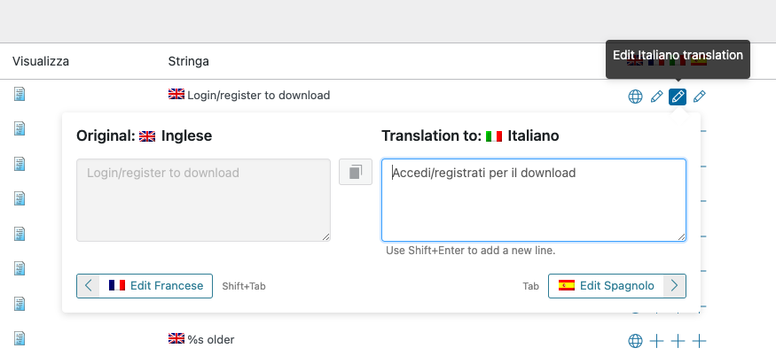776x356 pixels.
Task: Open French pencil editor in Login/register row
Action: coord(656,97)
